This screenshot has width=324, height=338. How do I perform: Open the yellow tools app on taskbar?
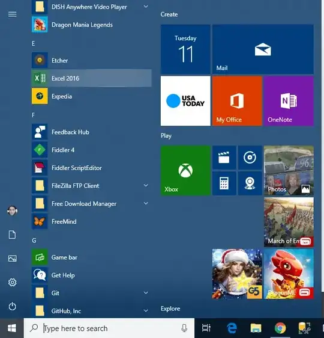coord(304,328)
